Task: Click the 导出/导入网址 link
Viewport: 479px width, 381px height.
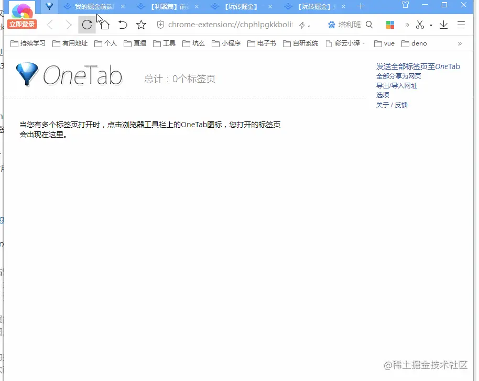Action: tap(396, 85)
